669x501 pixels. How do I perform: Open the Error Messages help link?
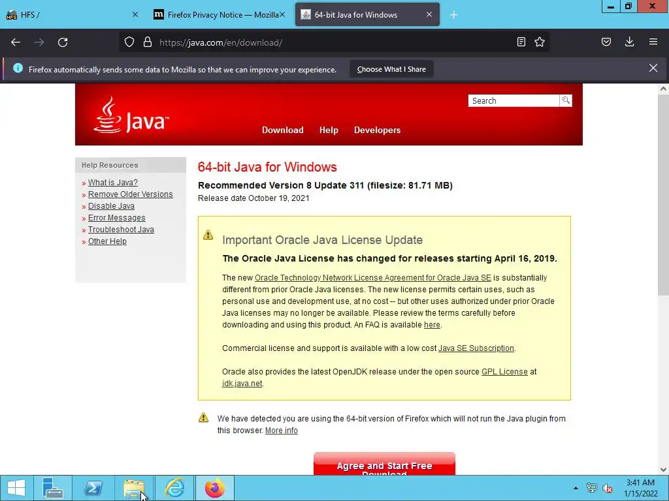pyautogui.click(x=116, y=218)
